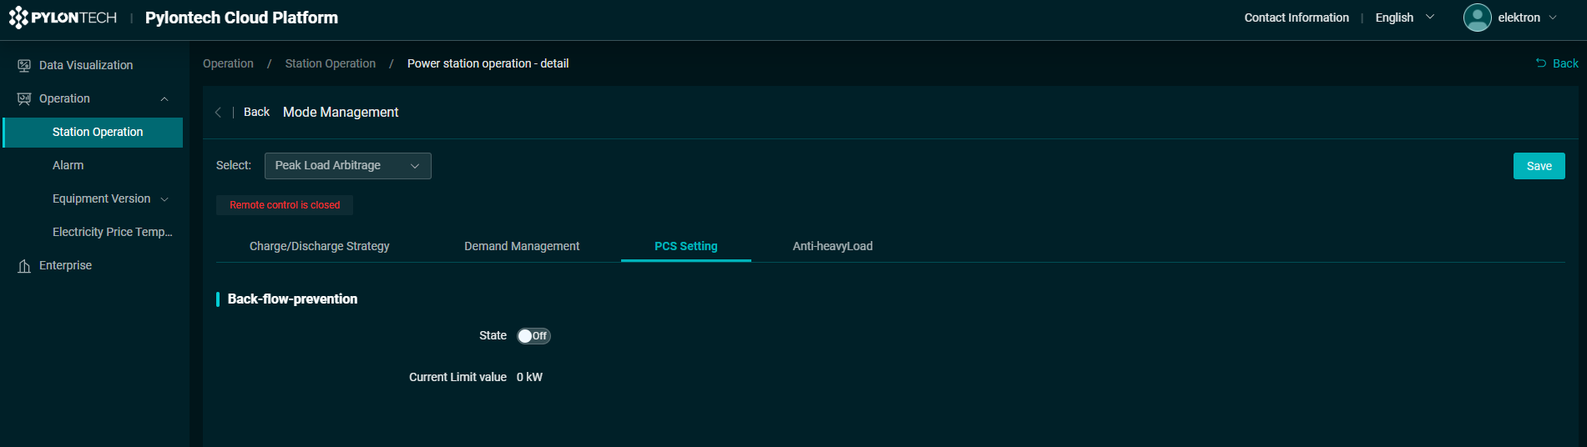Go to the Alarm page

[68, 165]
